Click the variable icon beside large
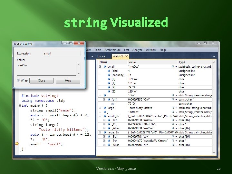The image size is (232, 174). pos(105,108)
